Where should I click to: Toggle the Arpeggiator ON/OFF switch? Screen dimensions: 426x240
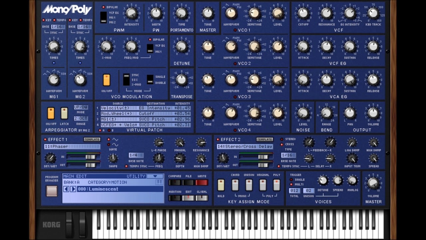pos(51,113)
